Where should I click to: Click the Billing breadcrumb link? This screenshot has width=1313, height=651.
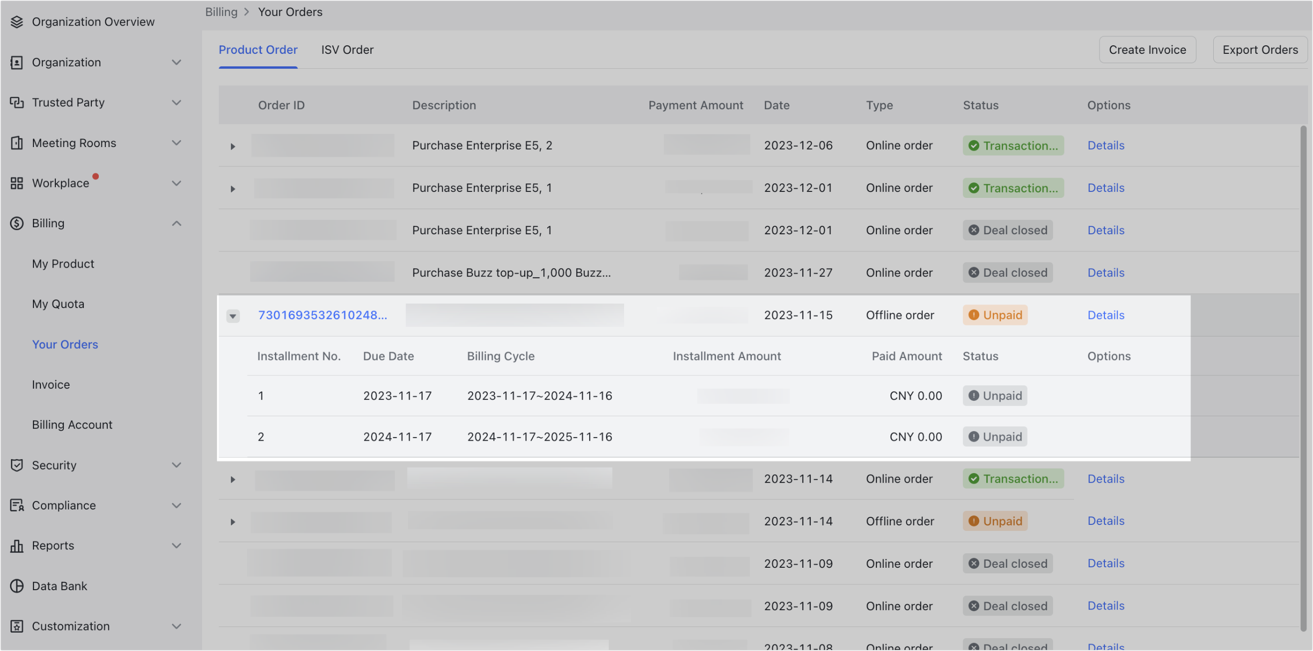tap(221, 11)
